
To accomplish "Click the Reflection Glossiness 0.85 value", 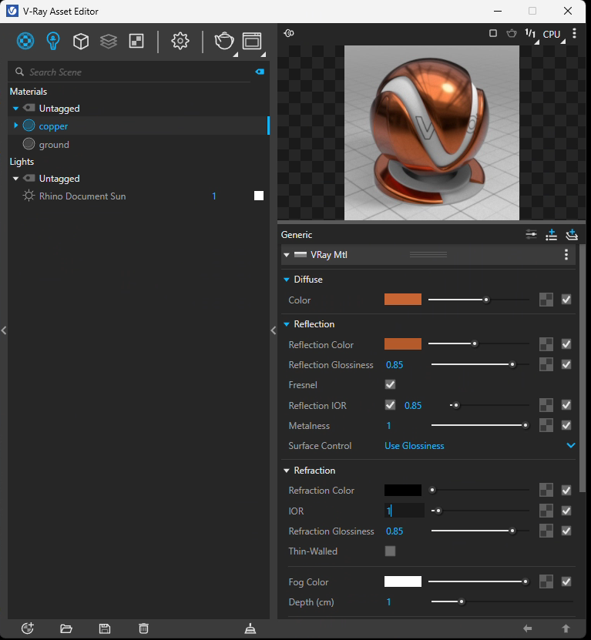I will tap(395, 364).
